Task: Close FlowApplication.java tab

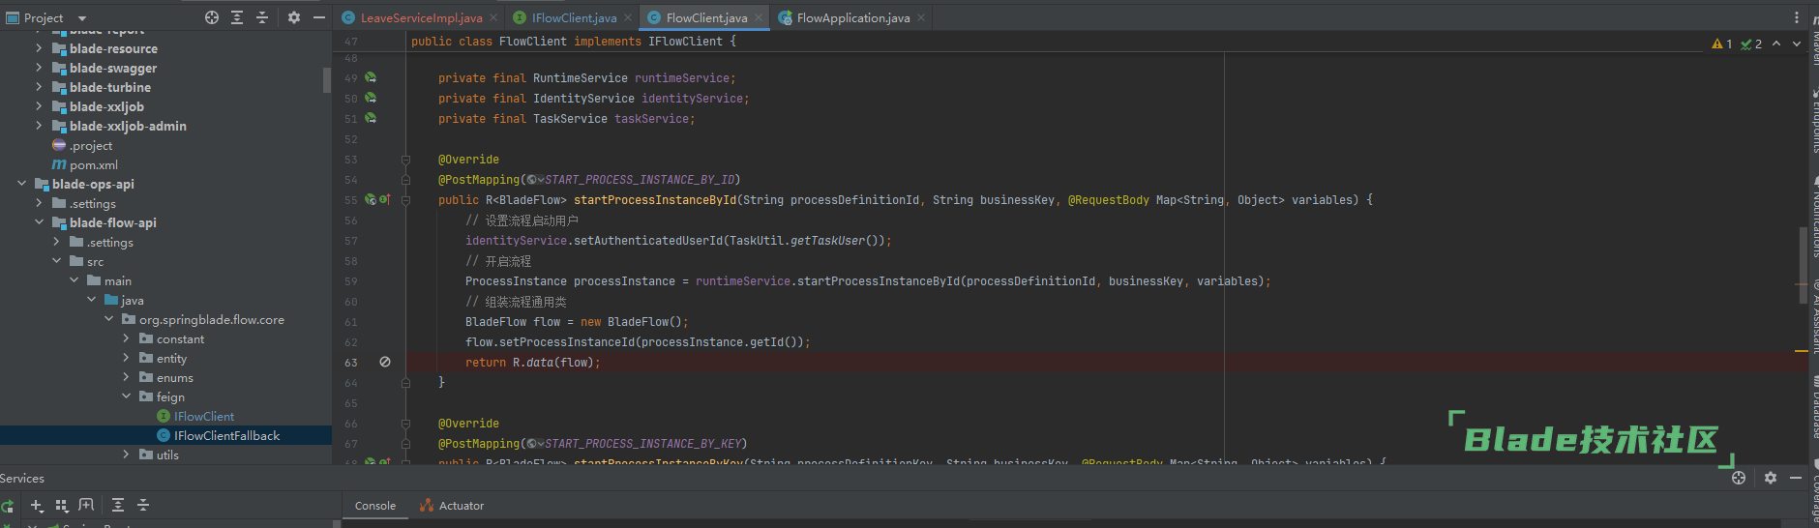Action: [921, 17]
